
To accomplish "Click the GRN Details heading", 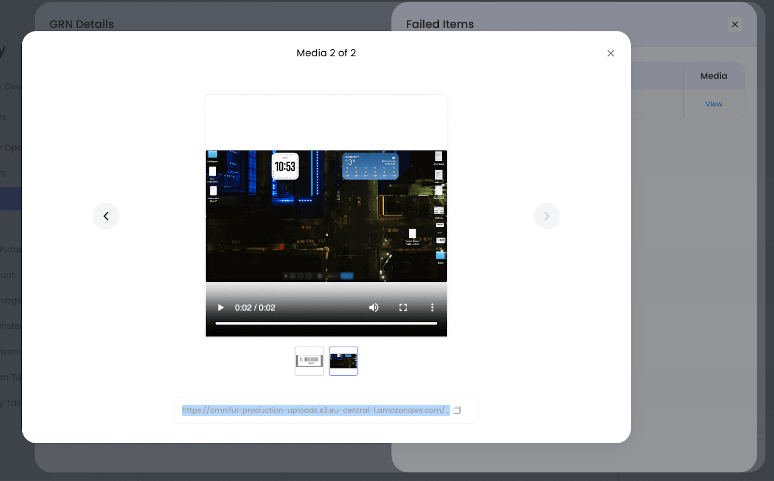I will [81, 24].
